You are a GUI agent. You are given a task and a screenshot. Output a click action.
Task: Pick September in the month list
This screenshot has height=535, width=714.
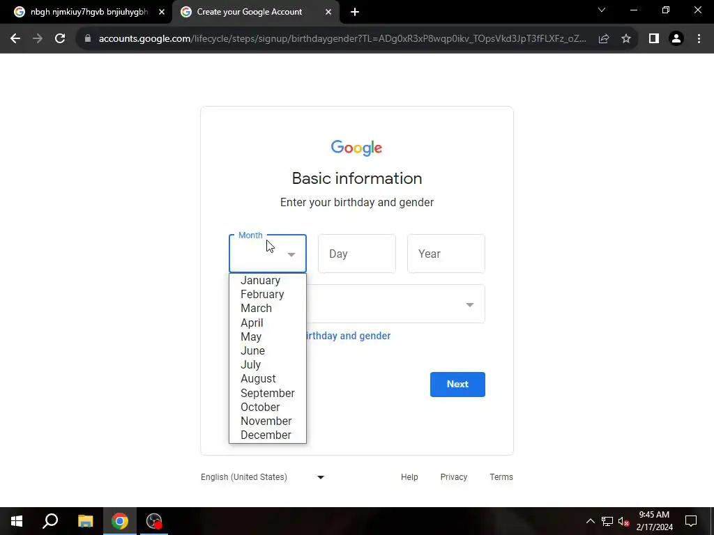pyautogui.click(x=268, y=393)
